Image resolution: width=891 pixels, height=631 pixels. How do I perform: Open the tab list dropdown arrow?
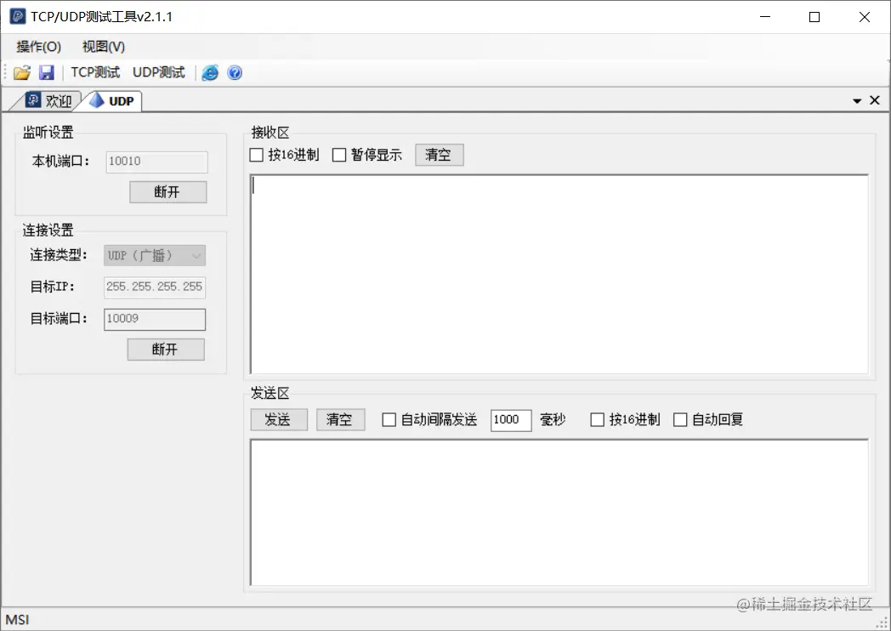click(x=858, y=101)
